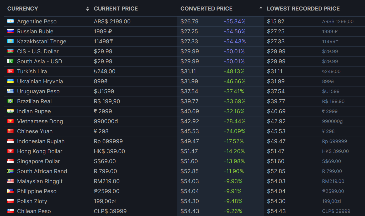Click the -54.56% difference value
The width and height of the screenshot is (365, 216).
pos(235,32)
